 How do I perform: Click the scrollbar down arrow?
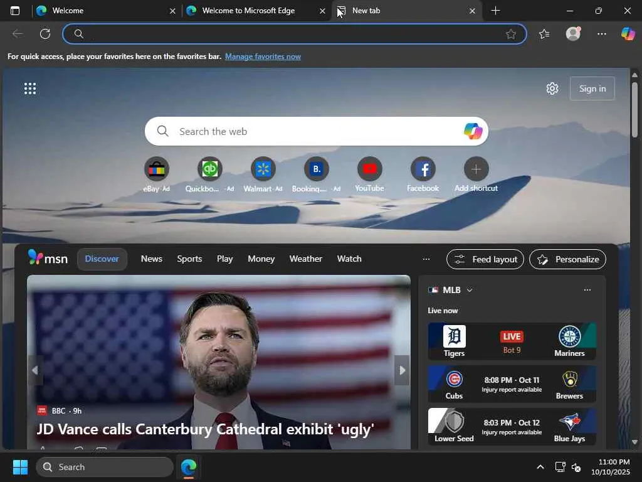click(634, 442)
